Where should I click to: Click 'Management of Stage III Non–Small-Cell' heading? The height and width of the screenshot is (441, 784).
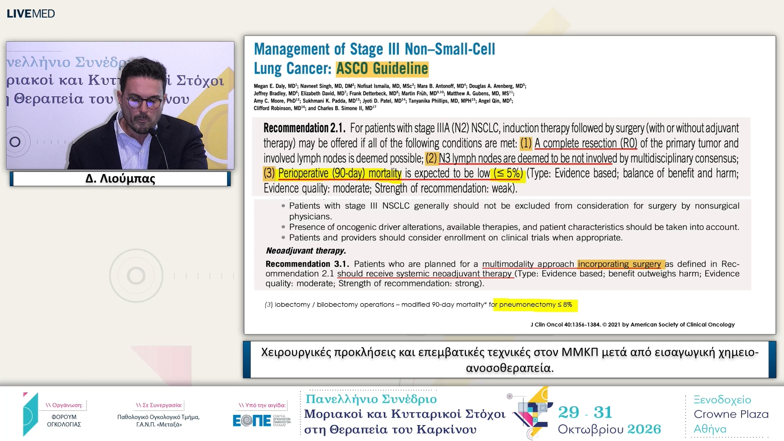click(x=374, y=49)
